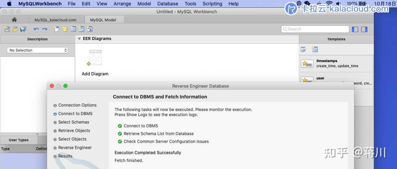Screen dimensions: 397x169
Task: Check the Wi-Fi status icon
Action: (x=329, y=4)
